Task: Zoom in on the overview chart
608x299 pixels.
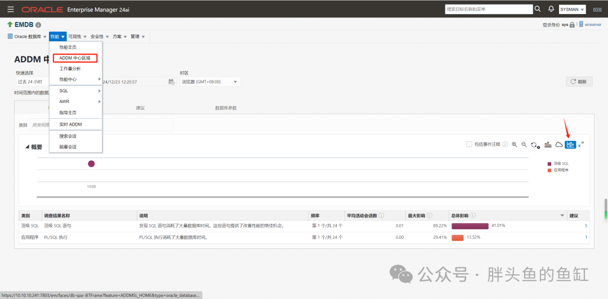Action: pos(514,144)
